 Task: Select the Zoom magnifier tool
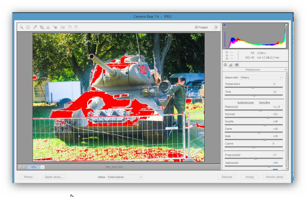pos(22,27)
